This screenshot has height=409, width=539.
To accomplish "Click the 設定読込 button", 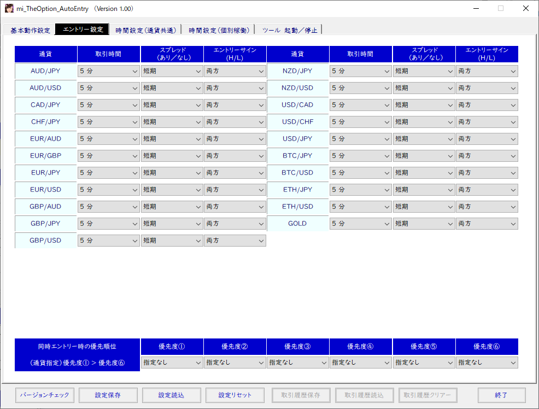I will tap(171, 395).
